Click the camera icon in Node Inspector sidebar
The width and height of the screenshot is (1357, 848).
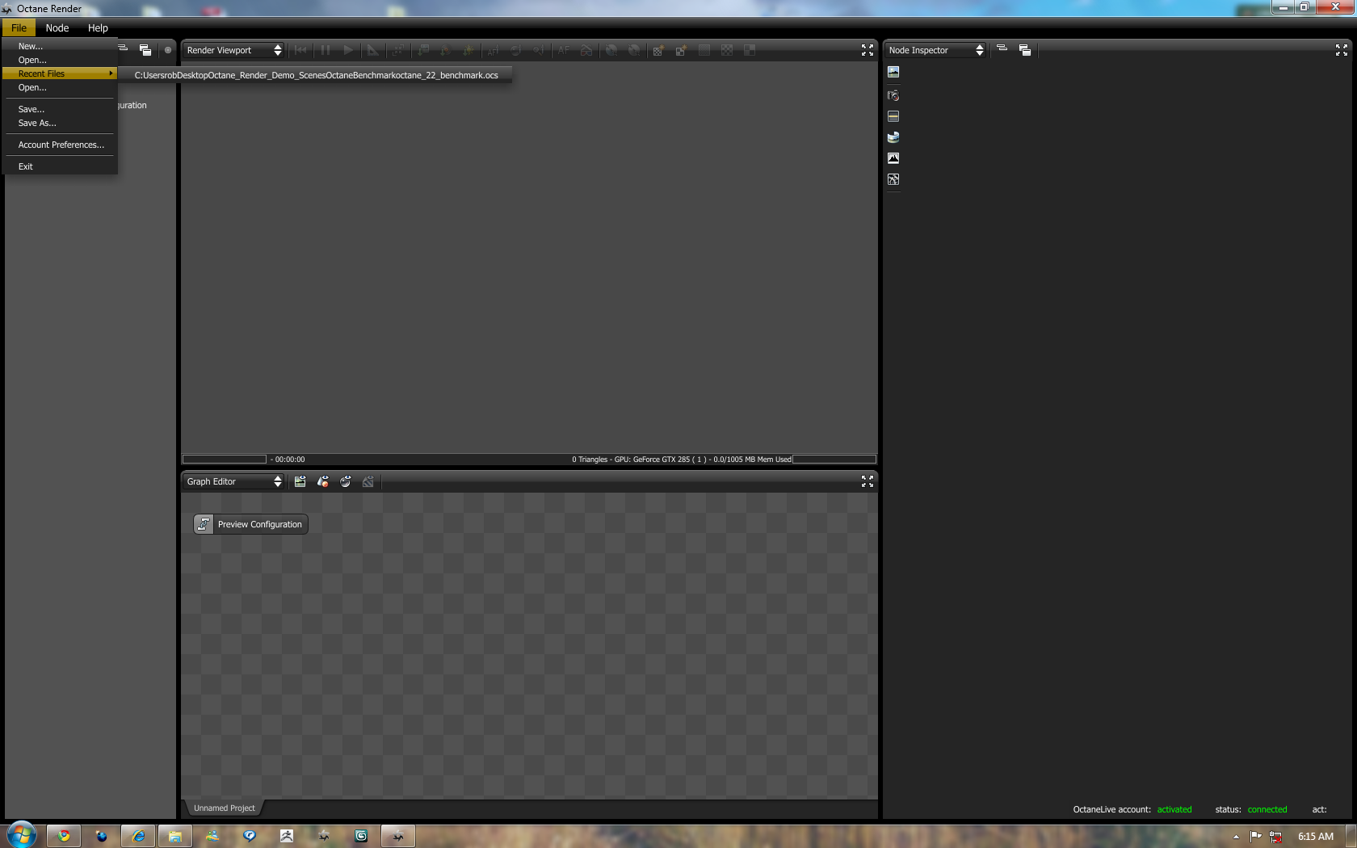tap(893, 95)
